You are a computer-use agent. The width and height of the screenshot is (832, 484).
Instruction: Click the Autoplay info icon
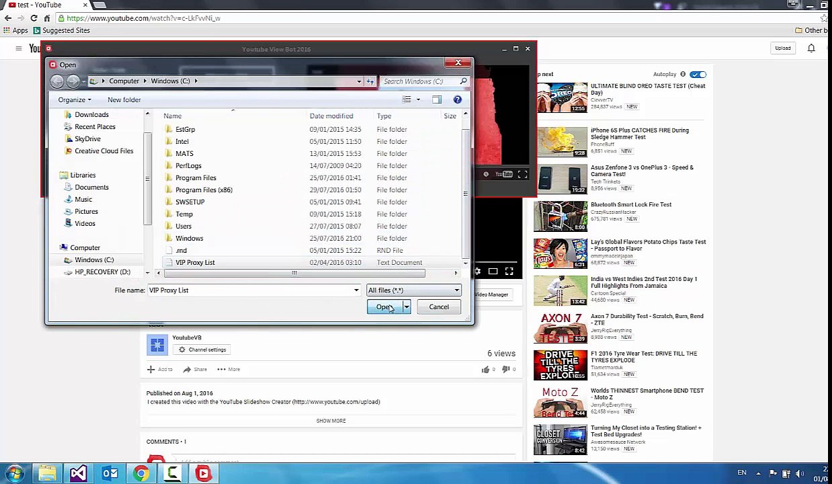click(683, 74)
